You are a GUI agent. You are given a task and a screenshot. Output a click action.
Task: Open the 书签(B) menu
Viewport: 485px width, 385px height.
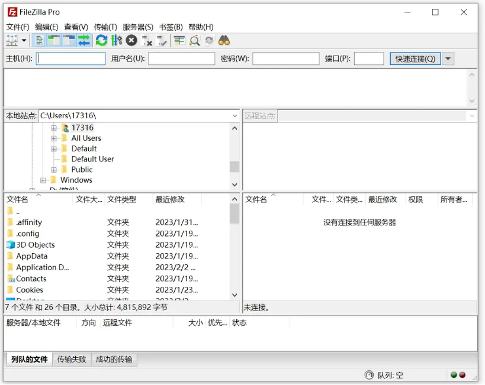click(171, 27)
